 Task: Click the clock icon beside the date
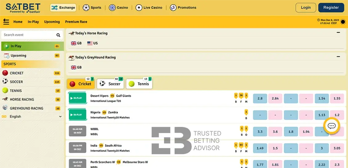point(318,20)
